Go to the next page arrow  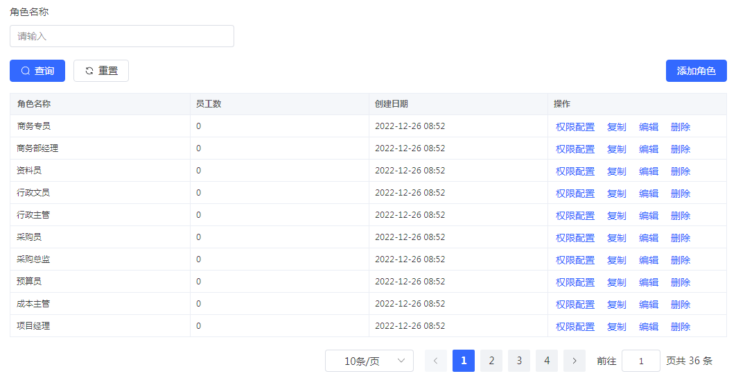click(575, 361)
